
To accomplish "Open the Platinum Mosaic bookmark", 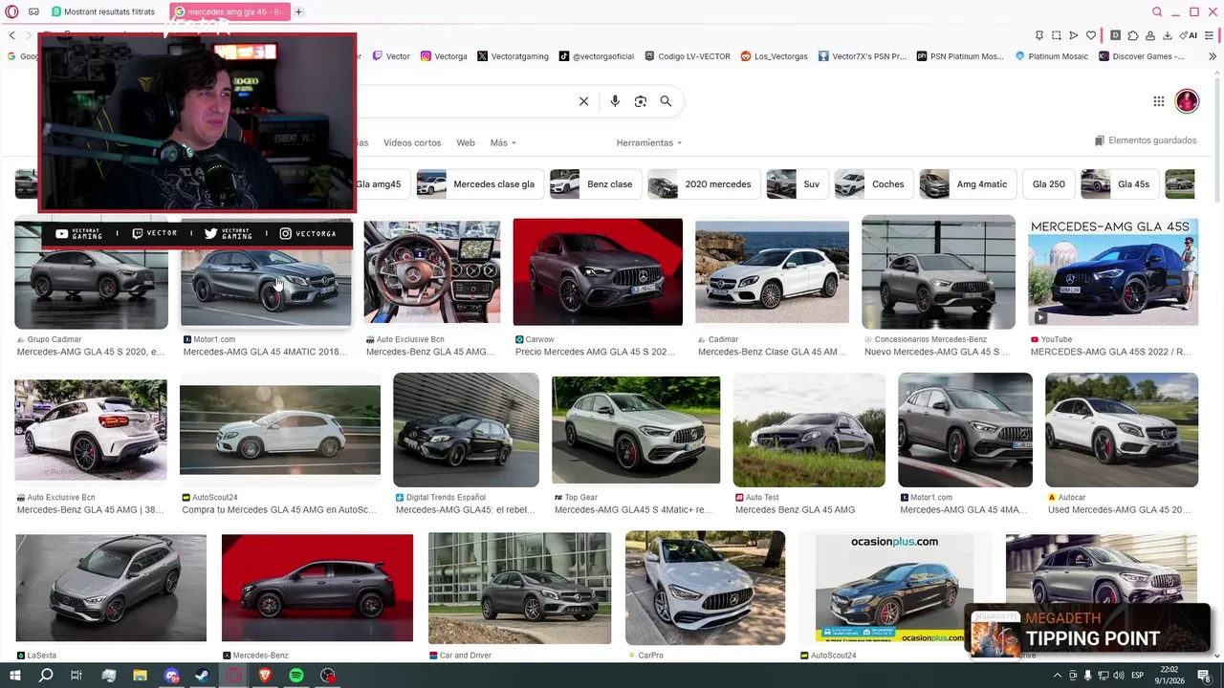I will pos(1050,56).
